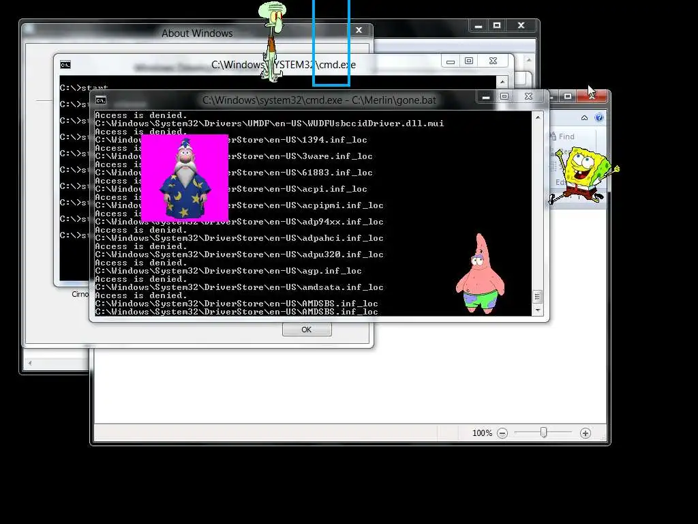Screen dimensions: 698x524
Task: Click the gone.bat console scrollbar up arrow
Action: point(538,117)
